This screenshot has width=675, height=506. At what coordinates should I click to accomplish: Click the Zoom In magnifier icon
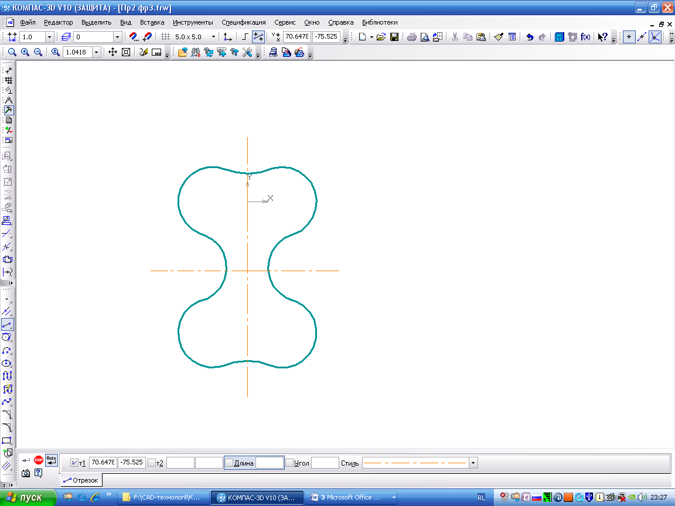[x=25, y=52]
